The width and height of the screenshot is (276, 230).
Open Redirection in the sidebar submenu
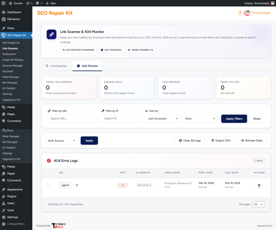tap(9, 54)
